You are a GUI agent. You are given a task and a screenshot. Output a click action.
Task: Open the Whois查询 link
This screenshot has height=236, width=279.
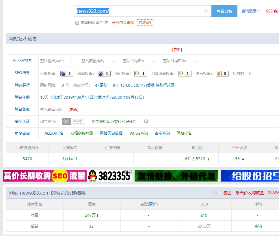click(139, 133)
